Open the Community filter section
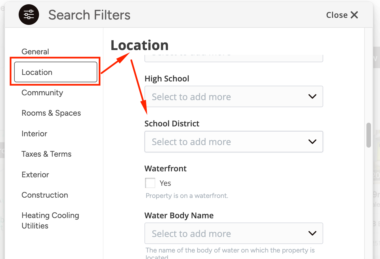The image size is (380, 259). point(42,92)
